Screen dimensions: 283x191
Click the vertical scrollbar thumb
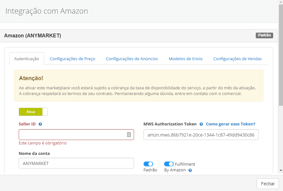[x=281, y=55]
